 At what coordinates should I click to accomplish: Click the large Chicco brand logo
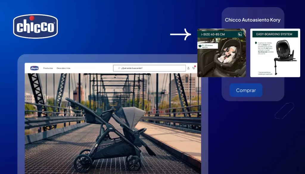coord(35,26)
